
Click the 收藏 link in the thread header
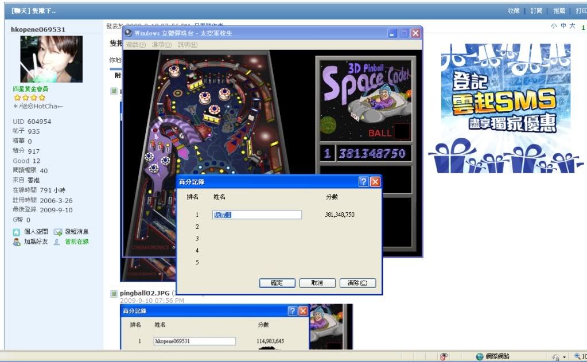[513, 11]
